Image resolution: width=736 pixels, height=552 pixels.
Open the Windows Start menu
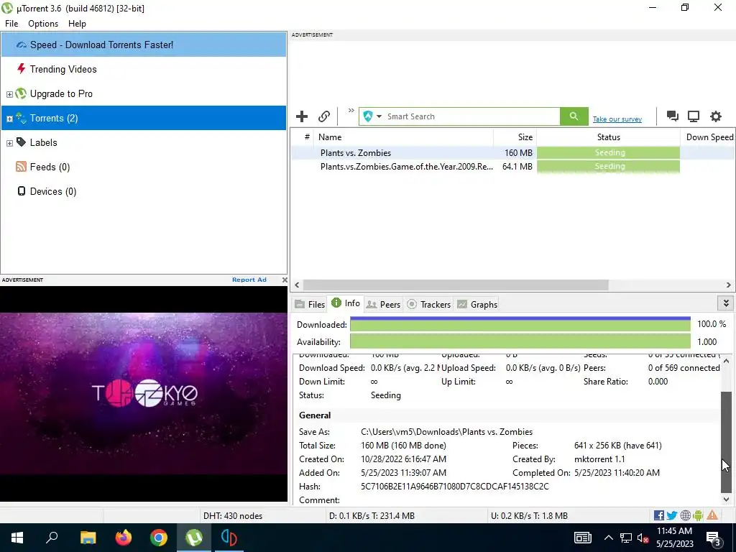(17, 538)
